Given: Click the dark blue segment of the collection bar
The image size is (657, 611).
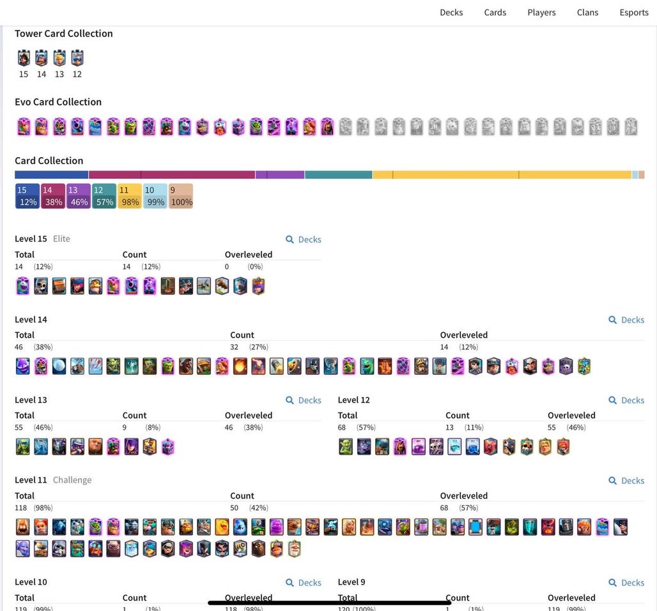Looking at the screenshot, I should pyautogui.click(x=52, y=174).
